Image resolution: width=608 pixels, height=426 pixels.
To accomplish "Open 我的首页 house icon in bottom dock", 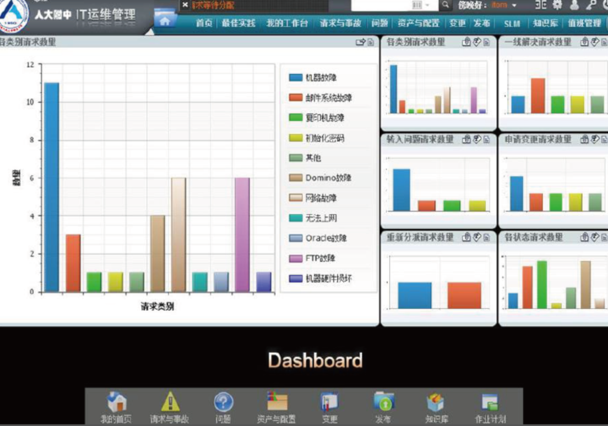I will coord(117,402).
